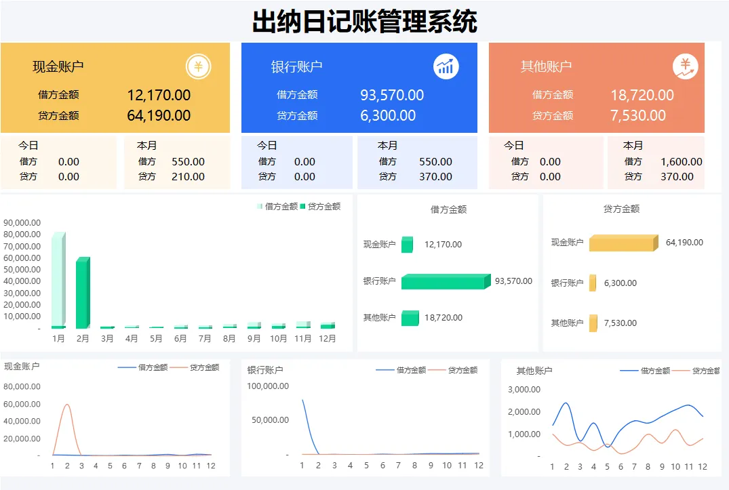Click the 银行账户 93,570.00 green horizontal bar

point(446,281)
